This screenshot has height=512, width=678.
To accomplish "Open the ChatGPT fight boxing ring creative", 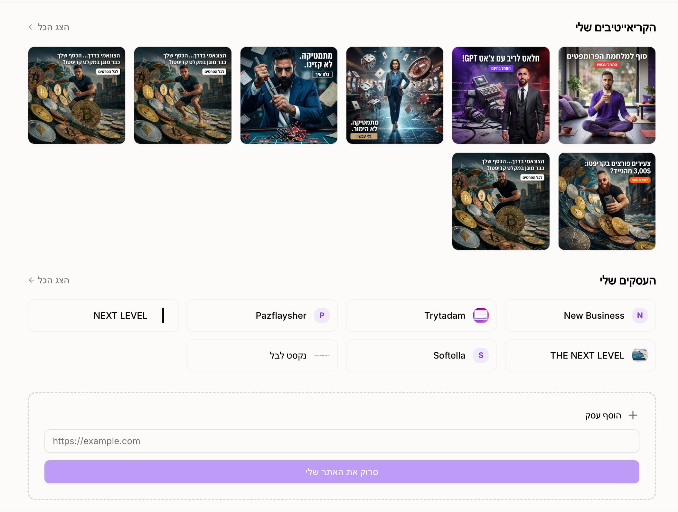I will tap(501, 96).
